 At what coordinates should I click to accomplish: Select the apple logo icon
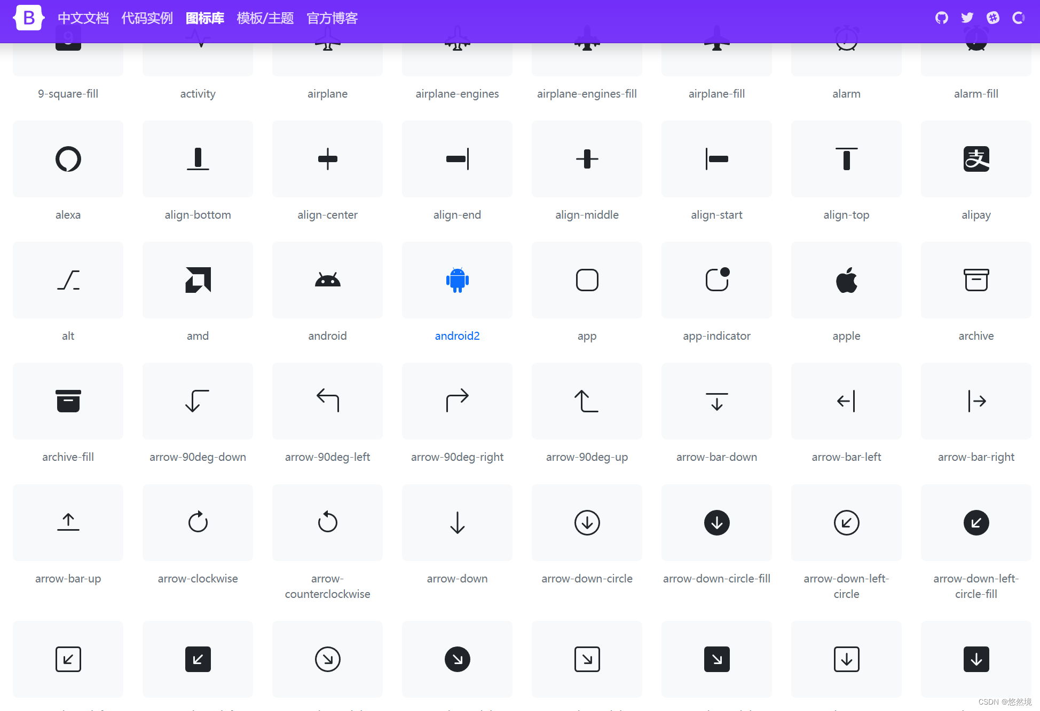(x=846, y=280)
